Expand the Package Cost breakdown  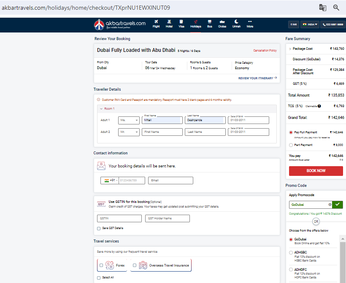(x=290, y=49)
